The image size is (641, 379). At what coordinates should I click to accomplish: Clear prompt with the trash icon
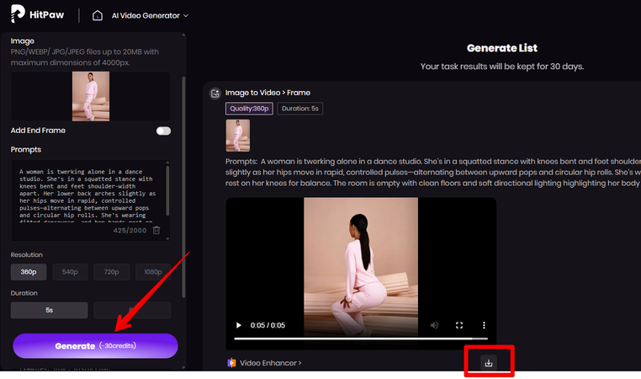coord(156,231)
